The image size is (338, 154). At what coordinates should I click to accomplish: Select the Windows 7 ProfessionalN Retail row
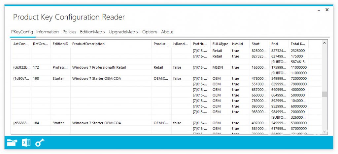tap(99, 67)
